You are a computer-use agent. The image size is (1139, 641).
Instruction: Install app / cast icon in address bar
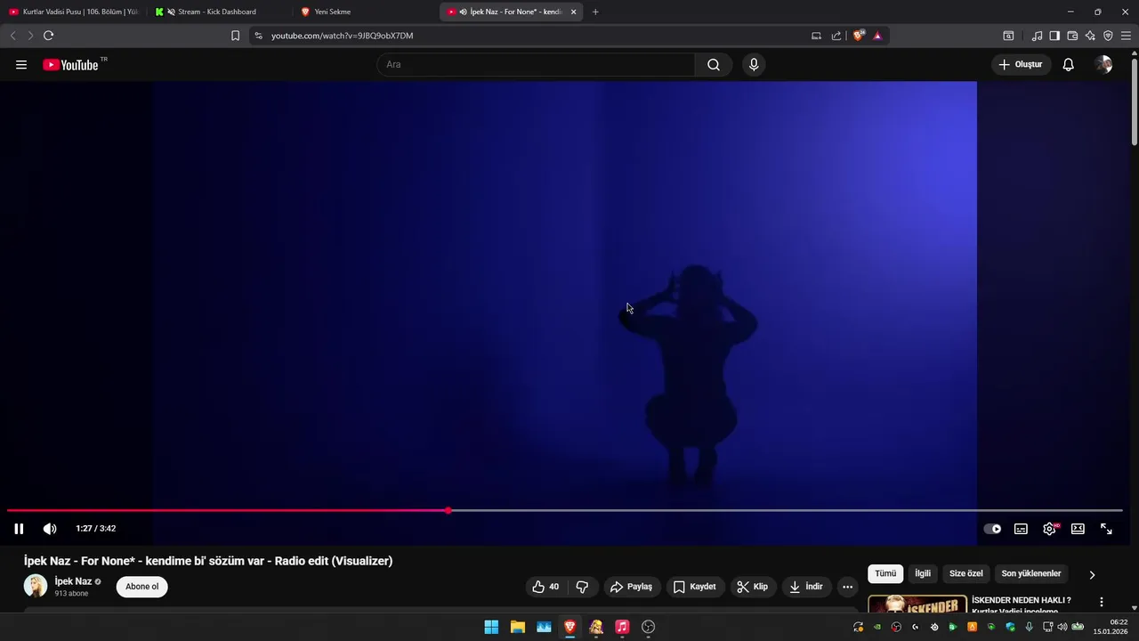[x=816, y=36]
